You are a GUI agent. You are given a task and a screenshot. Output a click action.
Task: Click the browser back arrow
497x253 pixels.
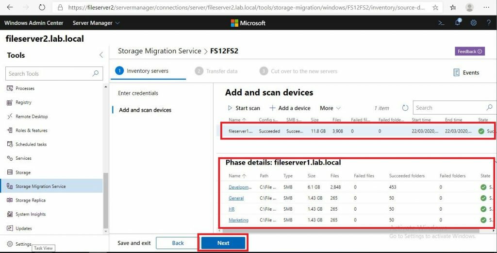[10, 7]
